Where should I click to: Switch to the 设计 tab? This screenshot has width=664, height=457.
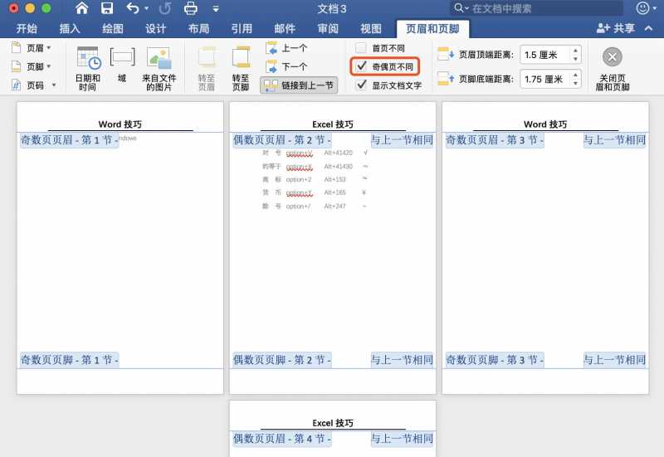click(155, 29)
